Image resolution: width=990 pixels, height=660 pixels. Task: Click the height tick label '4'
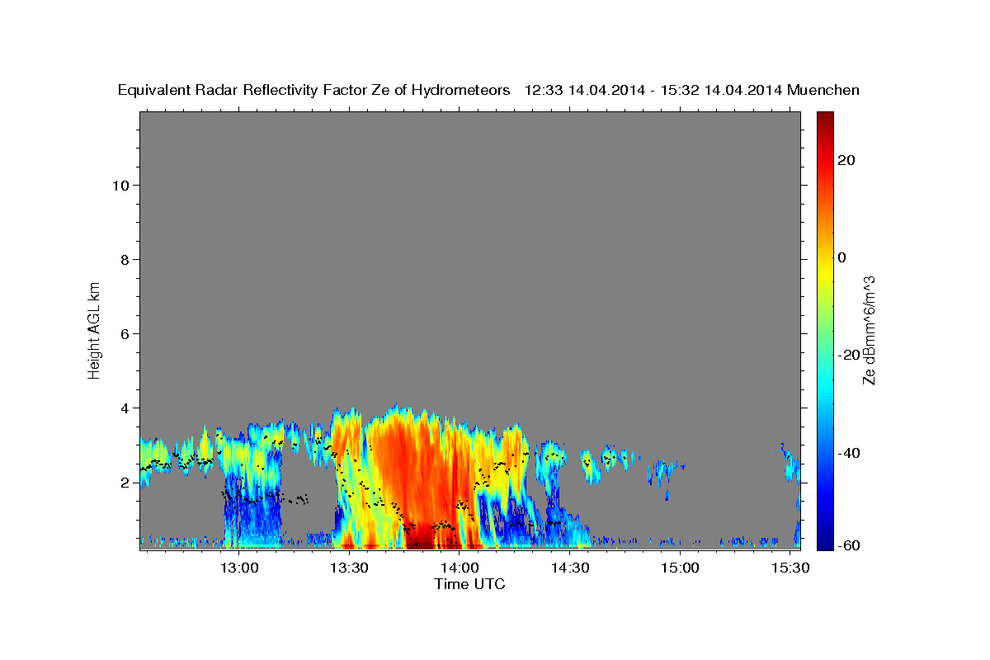pyautogui.click(x=123, y=408)
